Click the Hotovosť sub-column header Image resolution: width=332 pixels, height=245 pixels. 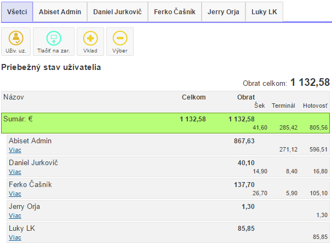pyautogui.click(x=316, y=106)
